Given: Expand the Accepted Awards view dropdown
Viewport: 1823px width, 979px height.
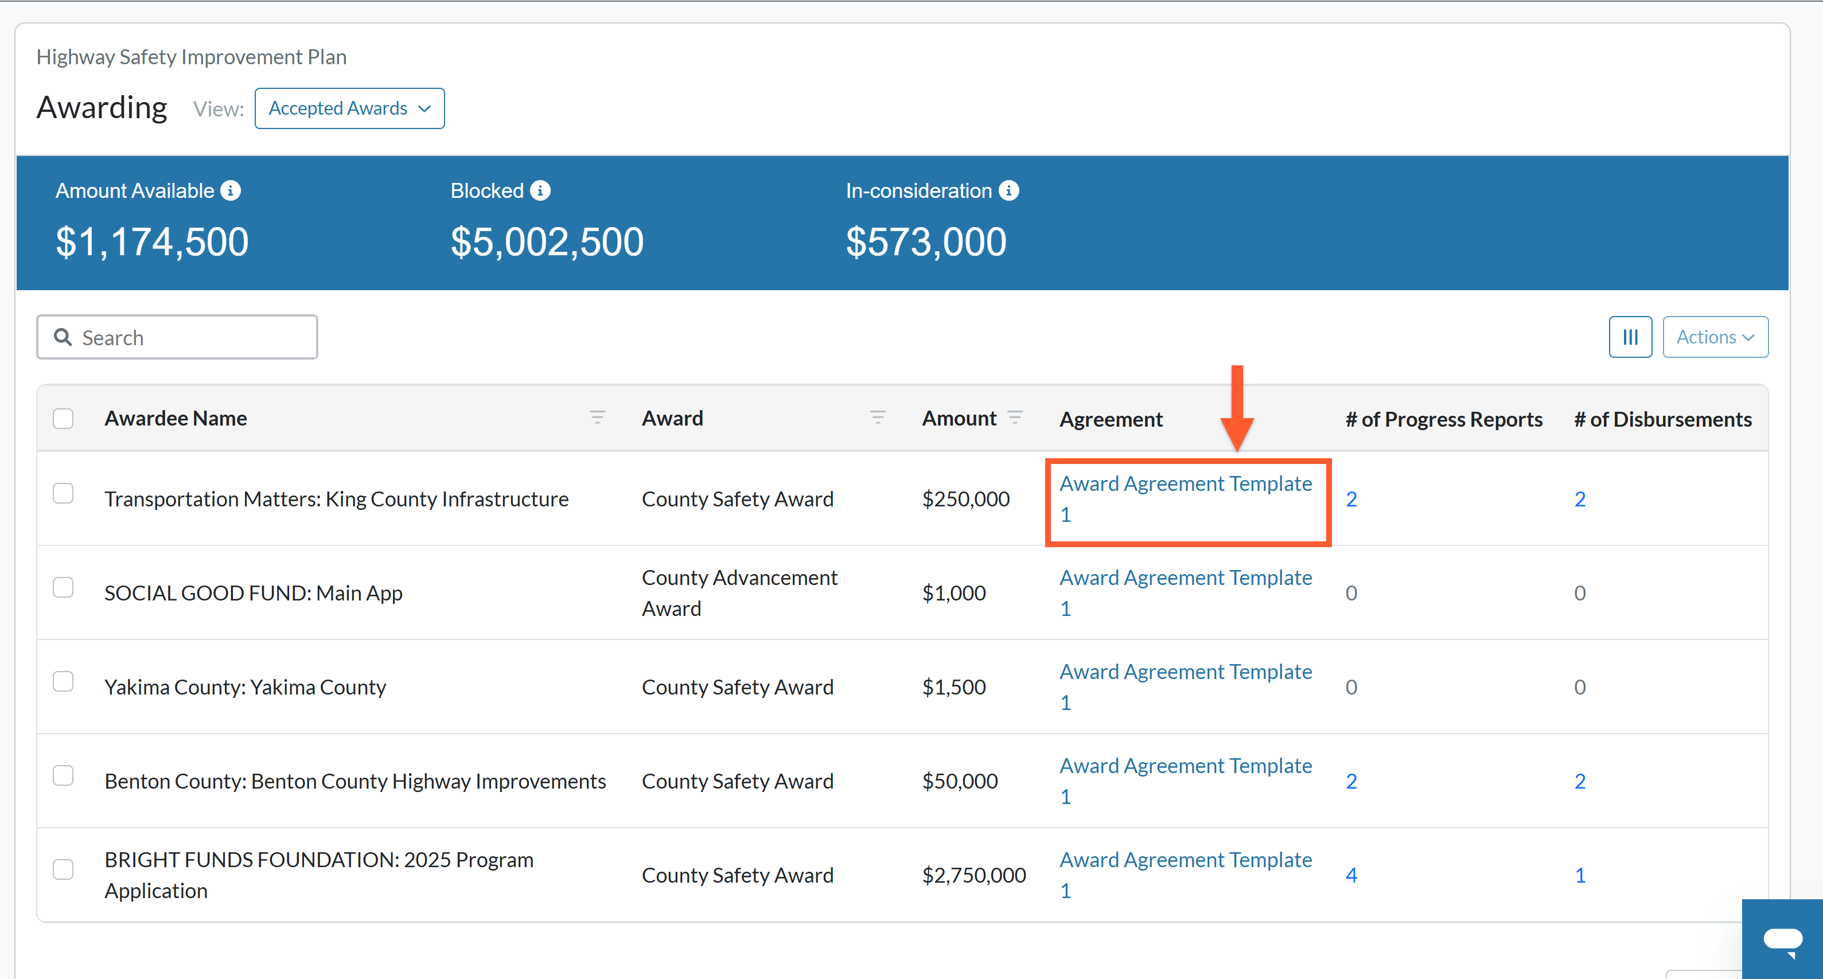Looking at the screenshot, I should click(x=349, y=108).
